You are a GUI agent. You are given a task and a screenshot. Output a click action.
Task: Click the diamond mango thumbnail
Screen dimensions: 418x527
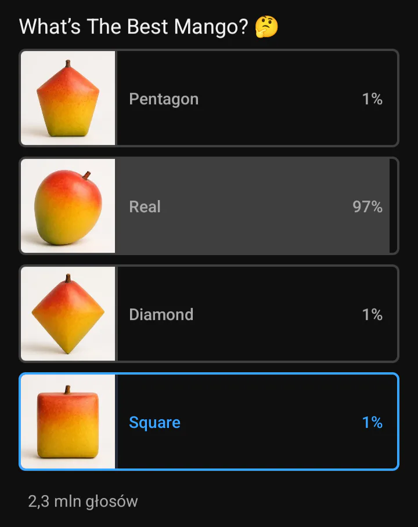pyautogui.click(x=68, y=314)
